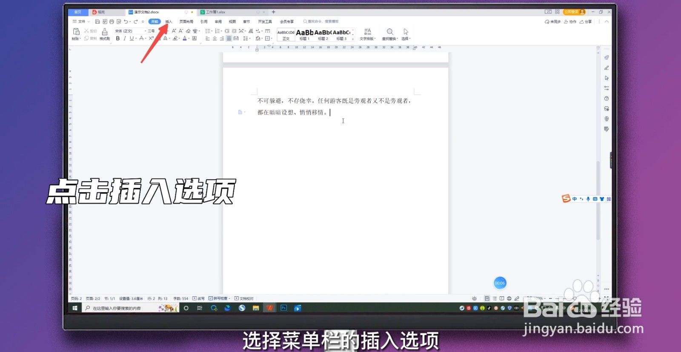Click the Print icon in quick access bar

(x=112, y=22)
